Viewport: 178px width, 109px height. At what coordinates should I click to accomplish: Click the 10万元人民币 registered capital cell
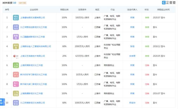point(82,75)
